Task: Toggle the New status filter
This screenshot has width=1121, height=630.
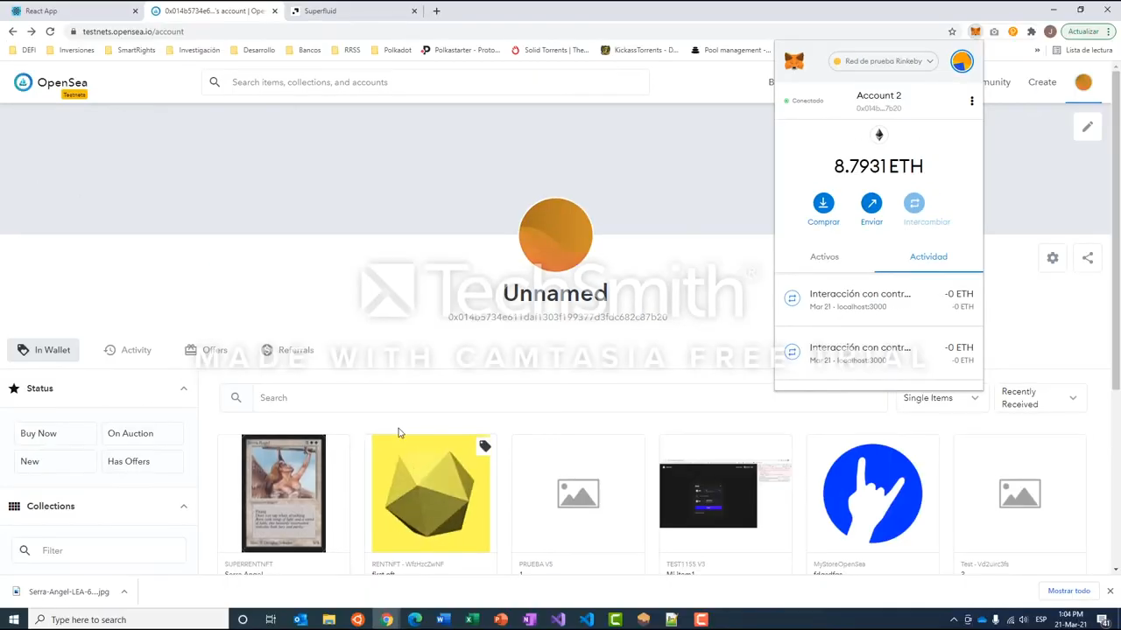Action: point(53,461)
